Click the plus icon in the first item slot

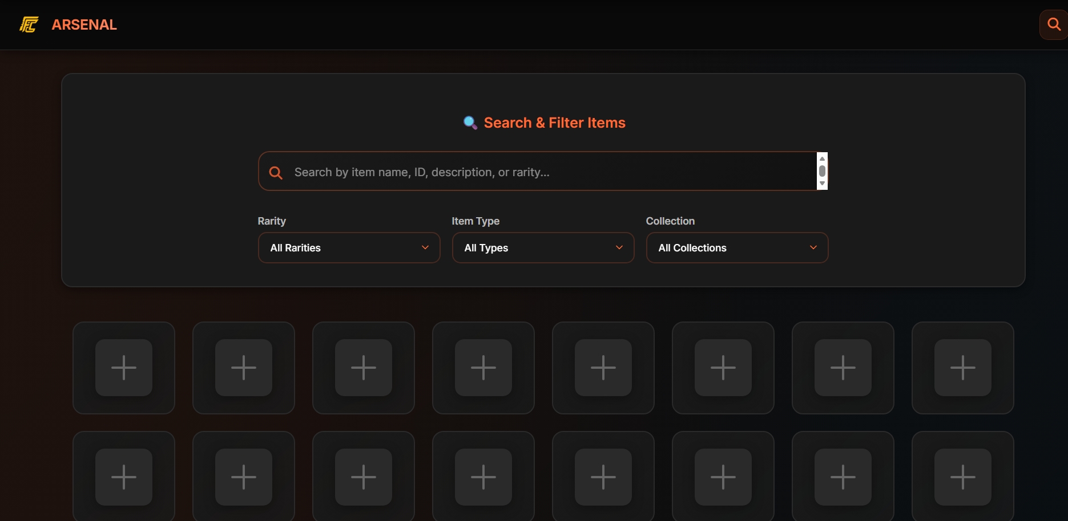point(124,368)
